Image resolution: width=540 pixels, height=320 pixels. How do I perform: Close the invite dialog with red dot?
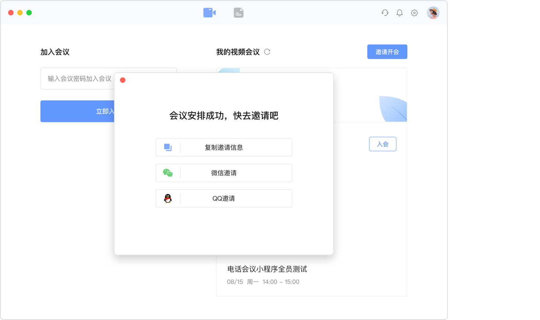(x=123, y=80)
